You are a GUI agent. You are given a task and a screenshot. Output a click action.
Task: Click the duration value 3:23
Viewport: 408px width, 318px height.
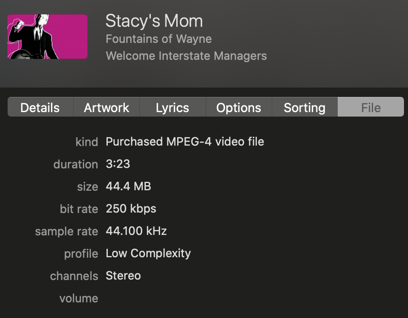pyautogui.click(x=118, y=164)
